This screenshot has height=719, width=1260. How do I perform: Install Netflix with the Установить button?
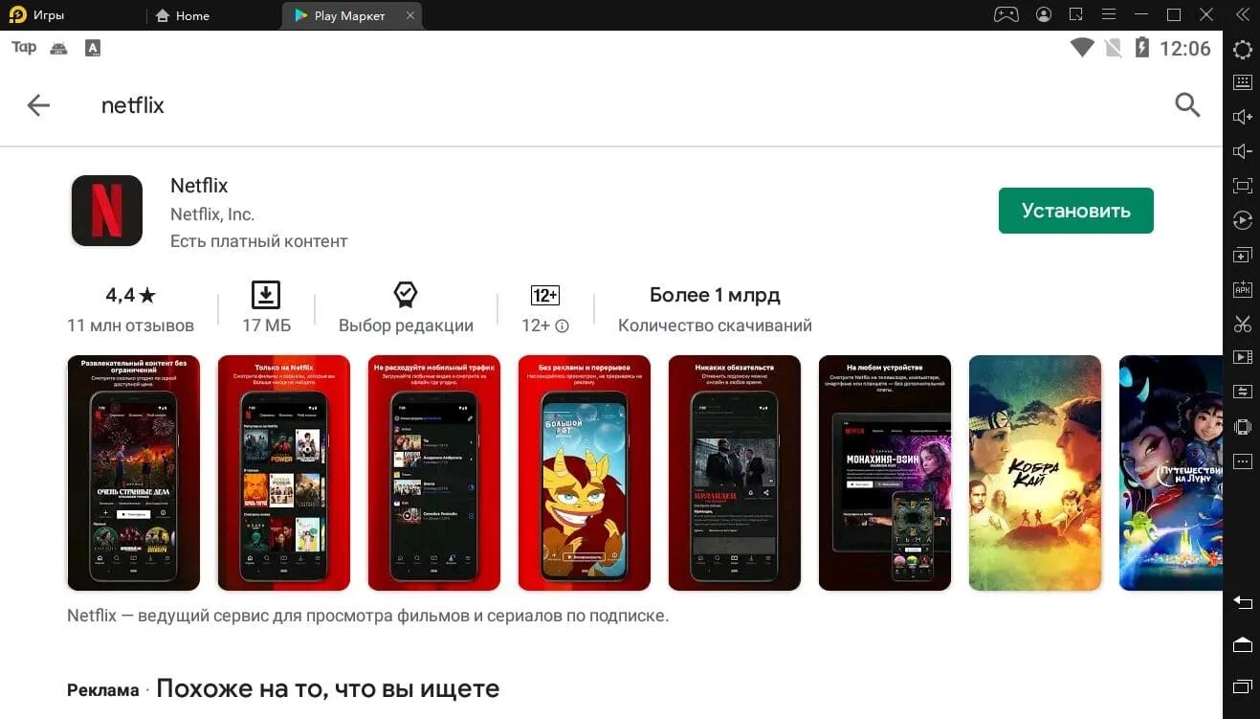1075,211
